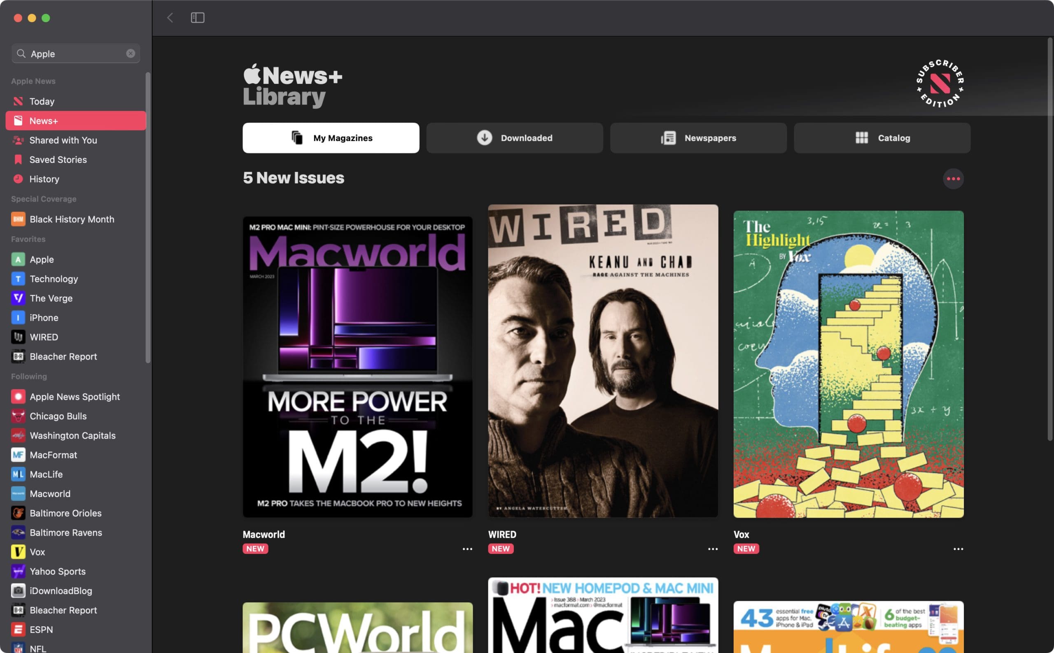Open Chicago Bulls channel
Screen dimensions: 1054x653
click(76, 416)
